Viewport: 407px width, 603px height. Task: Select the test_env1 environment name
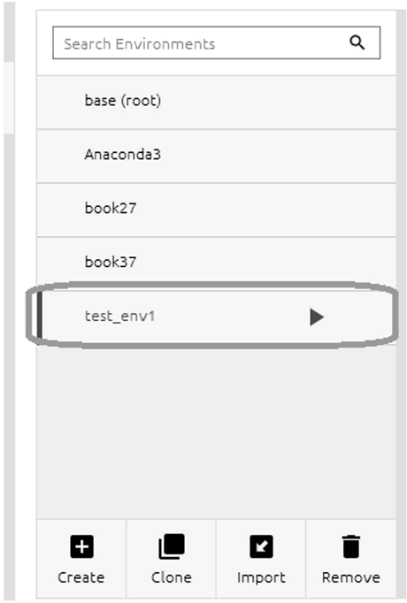pyautogui.click(x=119, y=317)
